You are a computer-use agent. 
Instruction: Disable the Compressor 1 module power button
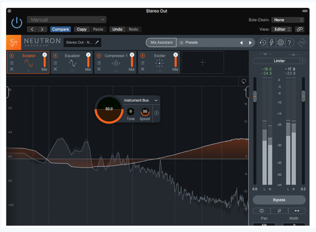tap(99, 56)
